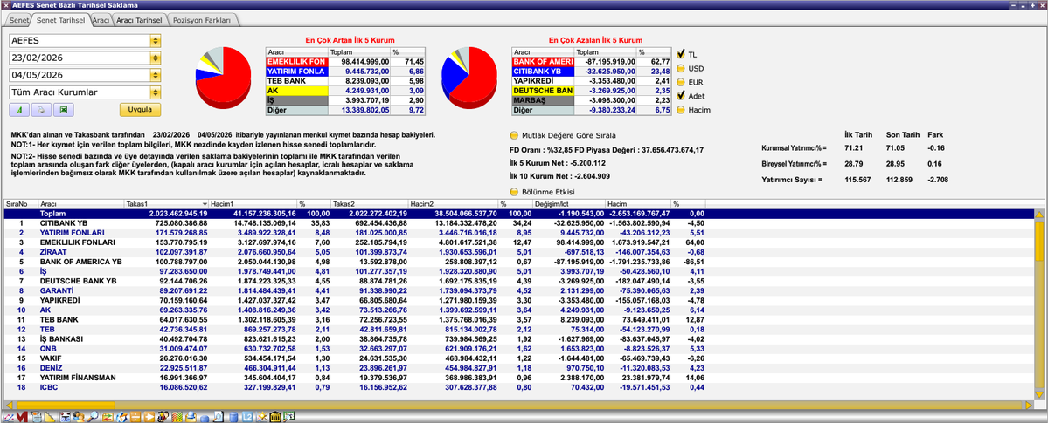Enable Mutlak Değere Göre Sırala option
Image resolution: width=1048 pixels, height=423 pixels.
pos(514,135)
